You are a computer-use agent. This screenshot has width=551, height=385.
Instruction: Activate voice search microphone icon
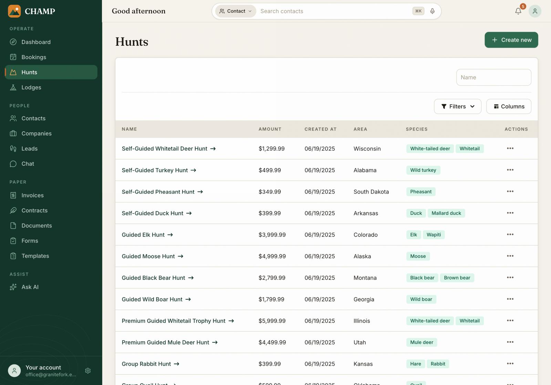(x=432, y=11)
